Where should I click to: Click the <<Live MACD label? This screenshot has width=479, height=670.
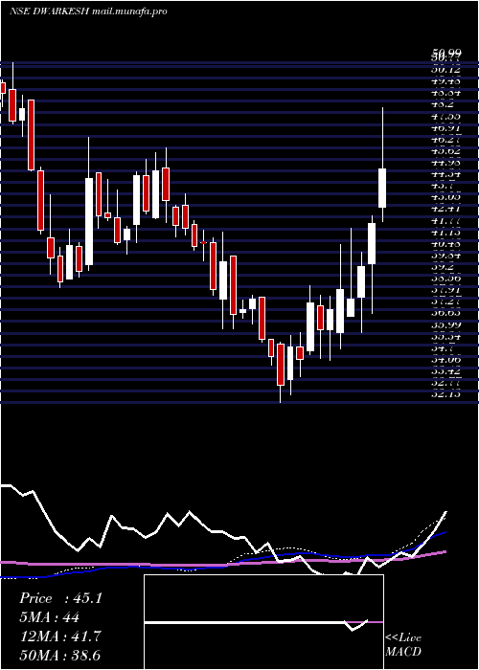pos(403,645)
